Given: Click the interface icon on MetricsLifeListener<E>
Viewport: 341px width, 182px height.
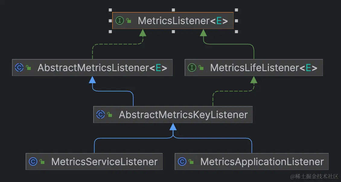Looking at the screenshot, I should pos(192,67).
